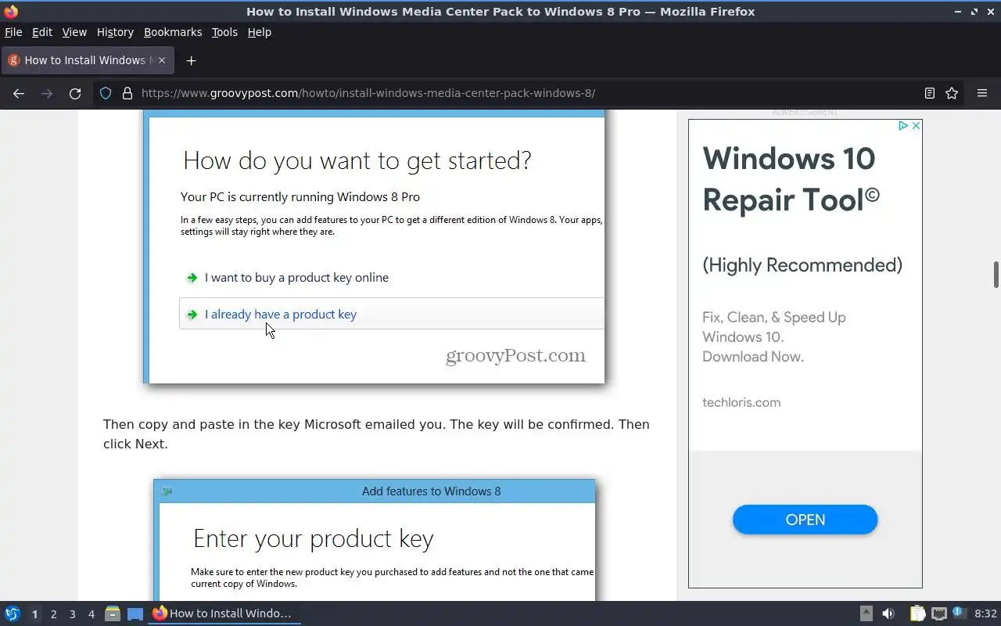The height and width of the screenshot is (626, 1001).
Task: Click the techloris.com ad link
Action: tap(741, 402)
